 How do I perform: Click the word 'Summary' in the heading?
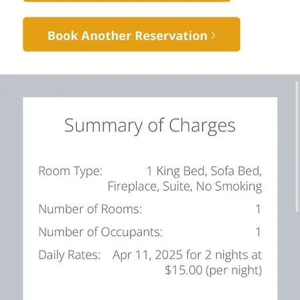pyautogui.click(x=104, y=126)
